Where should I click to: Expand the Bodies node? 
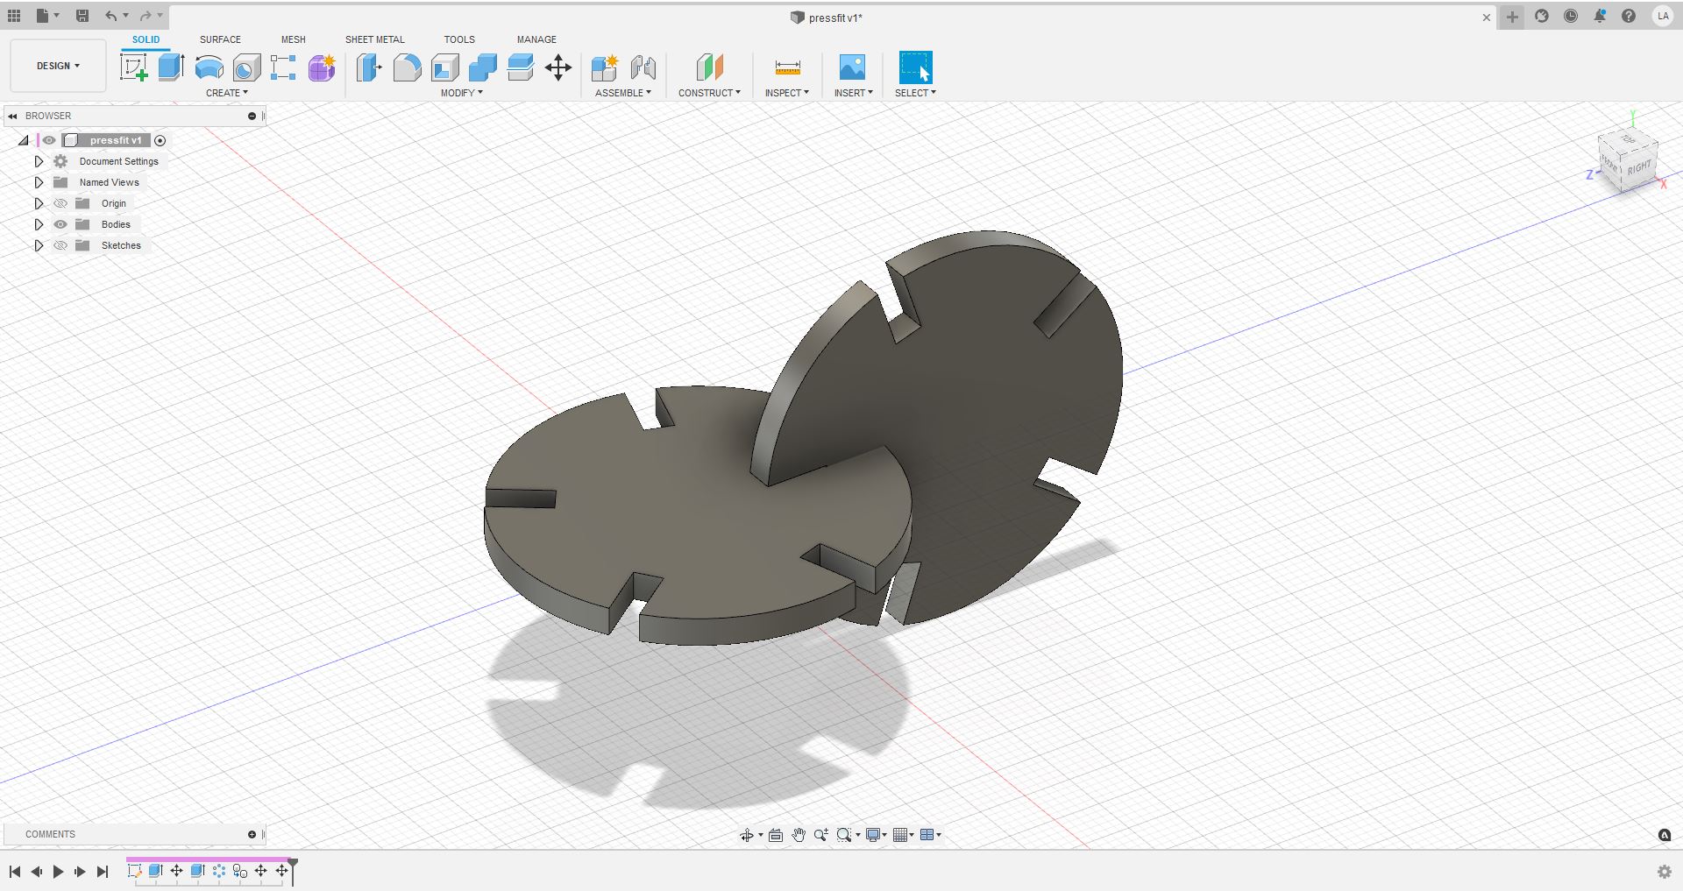tap(39, 224)
